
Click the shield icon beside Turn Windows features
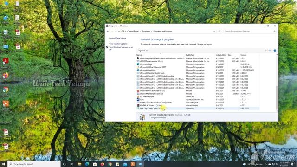pyautogui.click(x=107, y=47)
